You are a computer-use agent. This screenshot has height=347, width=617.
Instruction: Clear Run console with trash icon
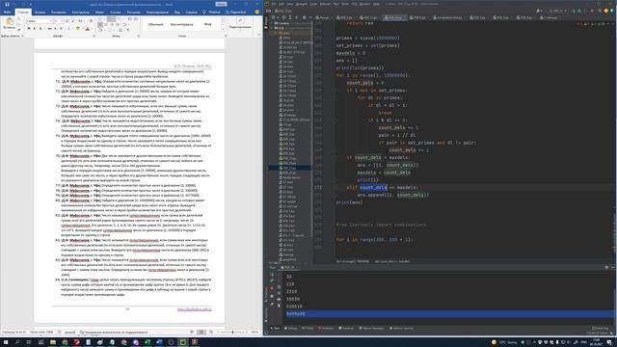[279, 306]
